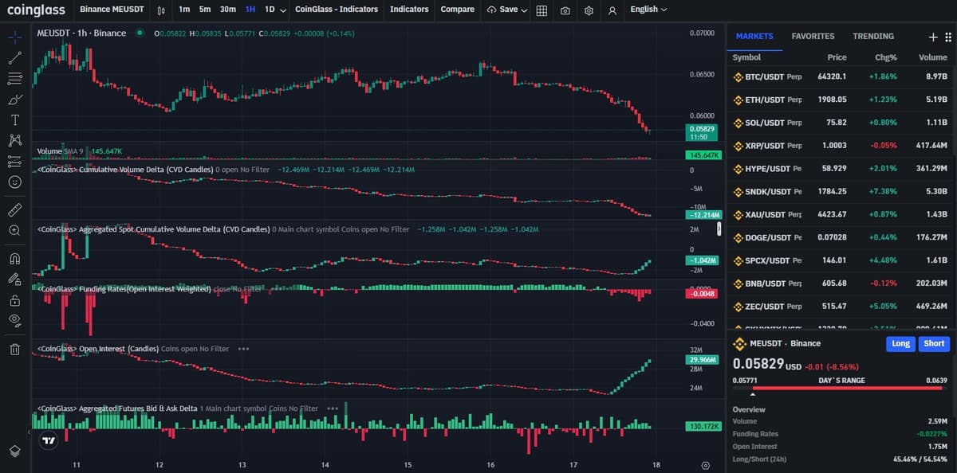Open the Indicators menu

coord(409,10)
